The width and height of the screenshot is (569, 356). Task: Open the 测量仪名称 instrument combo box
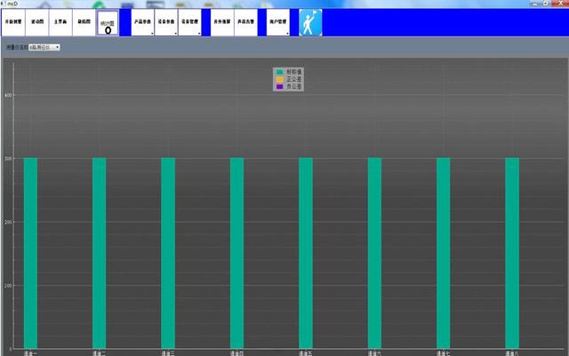tap(44, 47)
